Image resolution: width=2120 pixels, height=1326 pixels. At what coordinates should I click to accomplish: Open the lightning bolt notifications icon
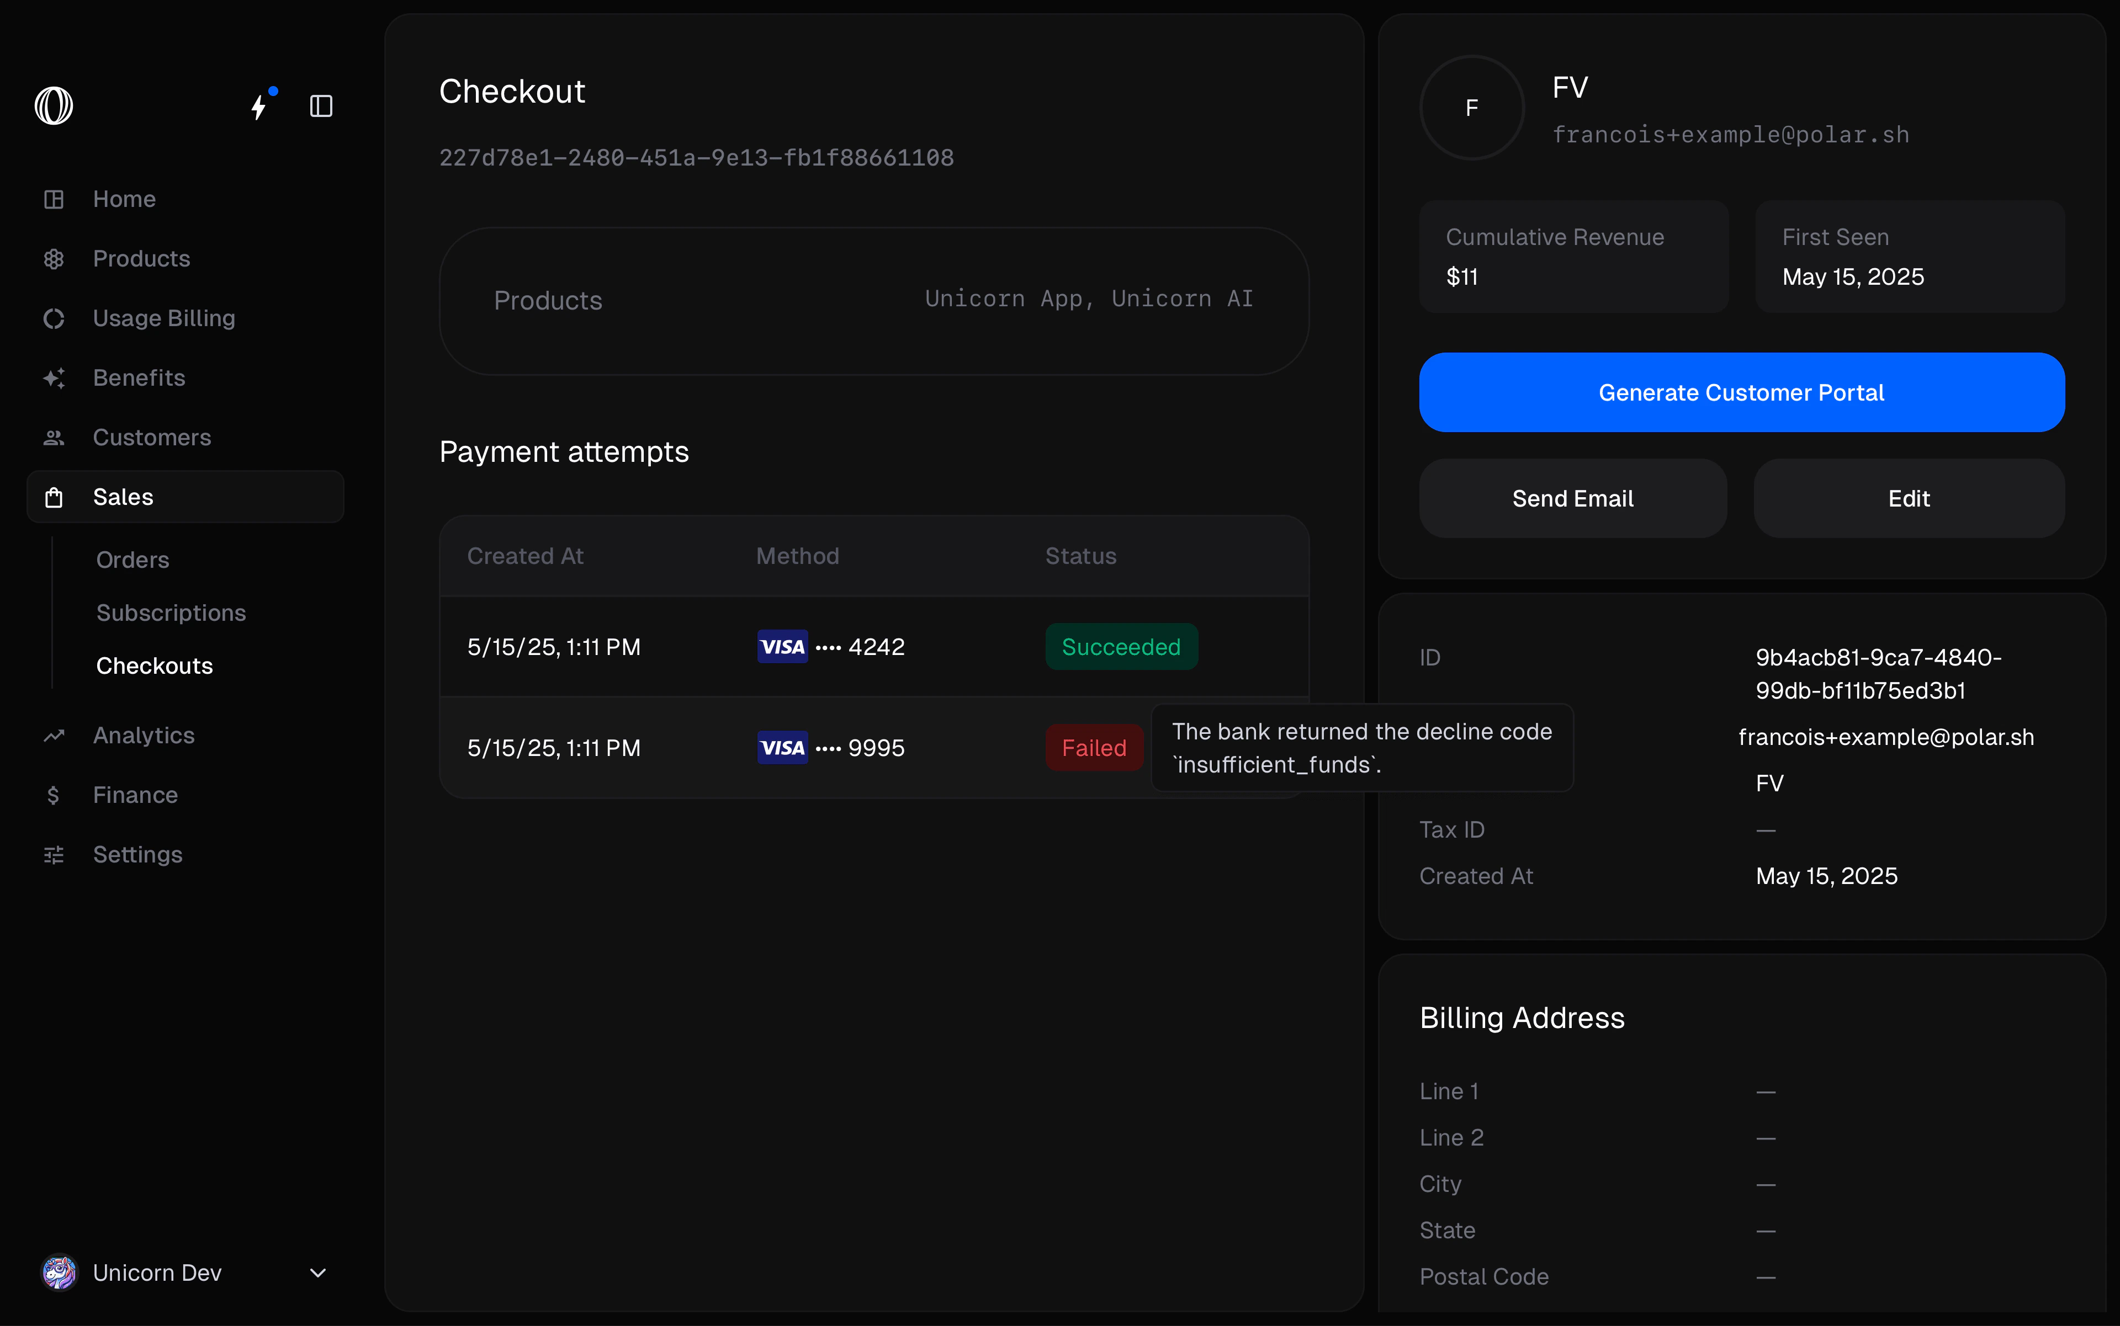pos(259,106)
